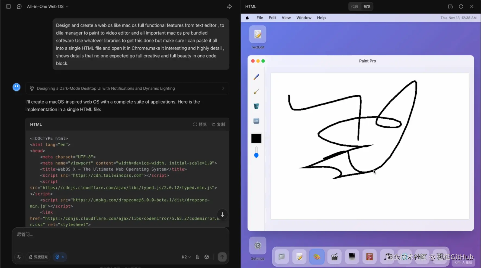Viewport: 481px width, 268px height.
Task: Choose the paint bucket fill tool
Action: tap(256, 106)
